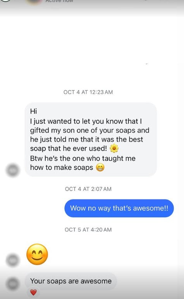Image resolution: width=184 pixels, height=299 pixels.
Task: Tap the "OCT 5 AT 4:20 AM" timestamp
Action: (x=88, y=229)
